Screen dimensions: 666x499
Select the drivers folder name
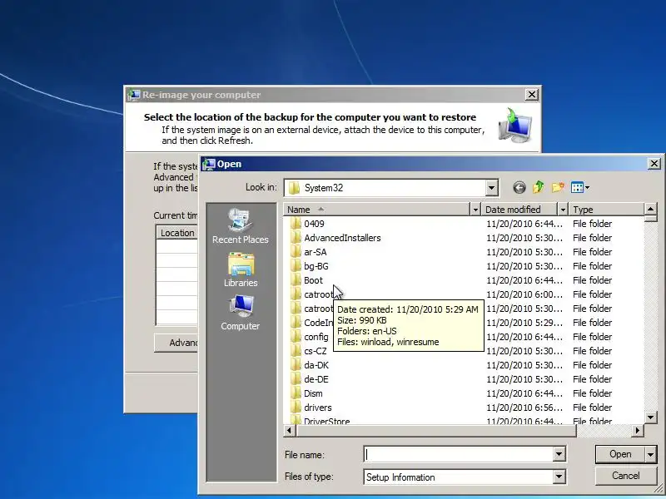click(318, 408)
